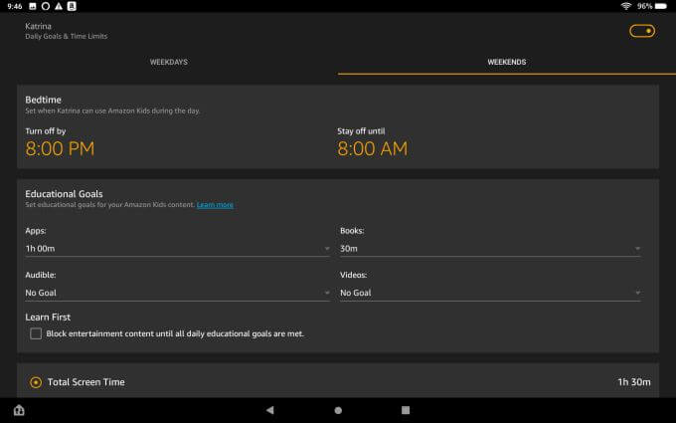Tap the battery status icon
Image resolution: width=676 pixels, height=423 pixels.
click(660, 6)
